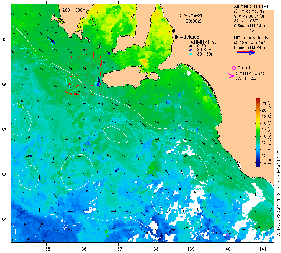Click the 'Altimetric sealevel' legend text
Image resolution: width=281 pixels, height=253 pixels.
251,6
